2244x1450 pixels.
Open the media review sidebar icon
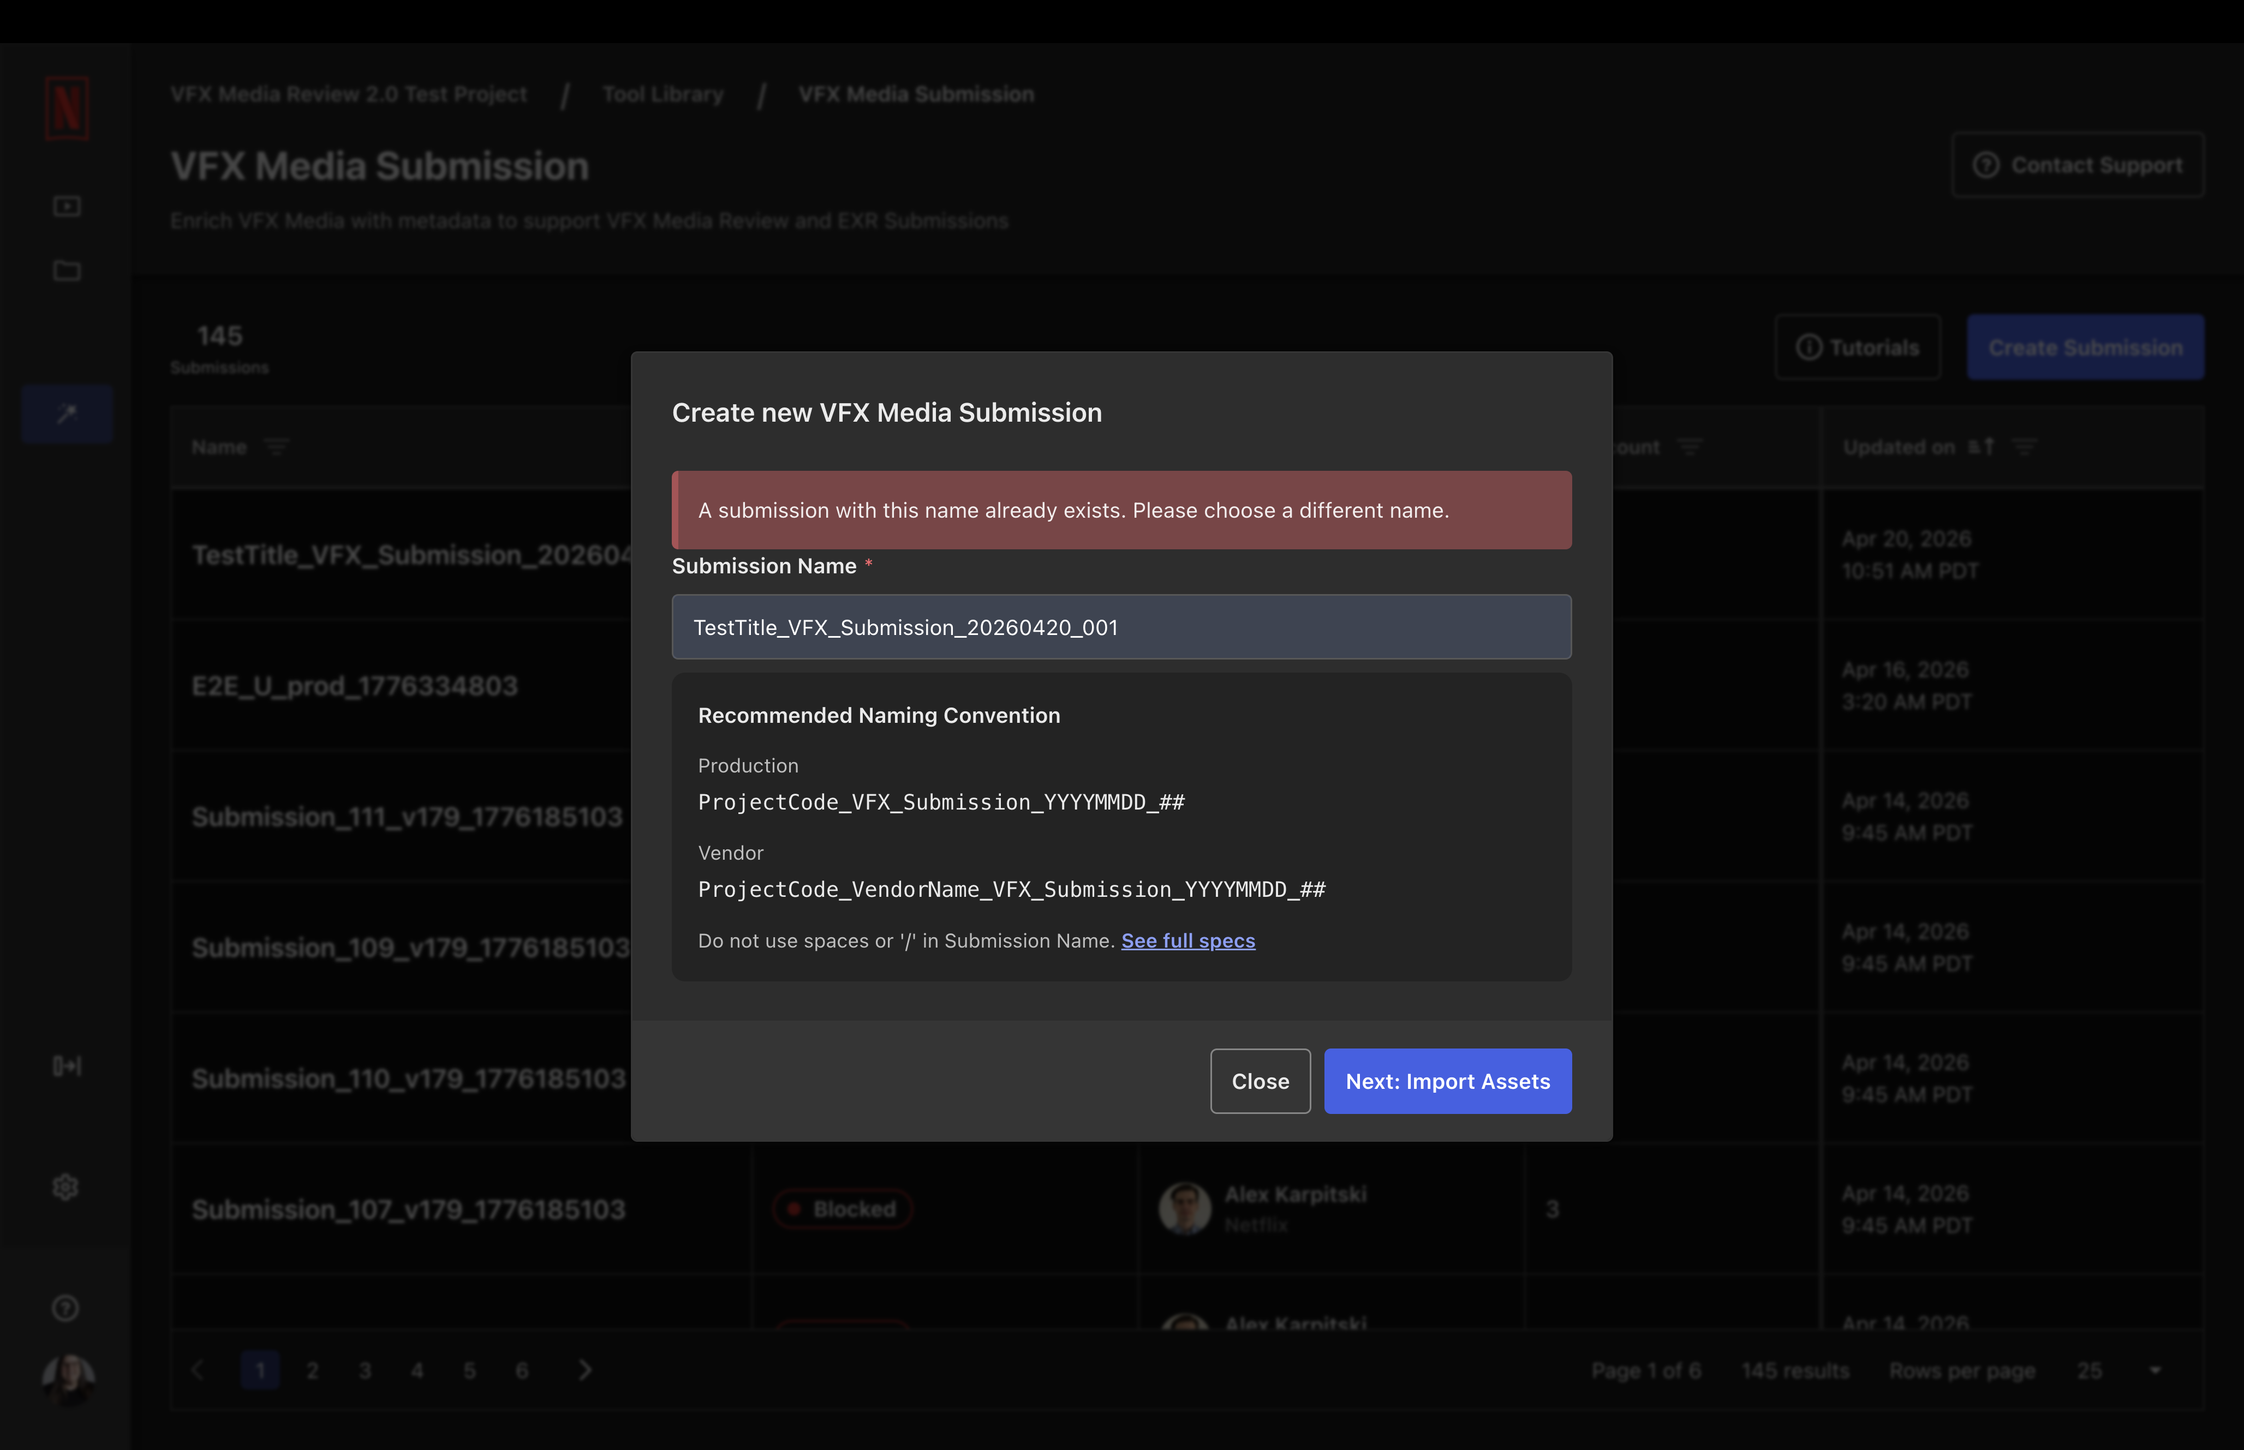(67, 205)
